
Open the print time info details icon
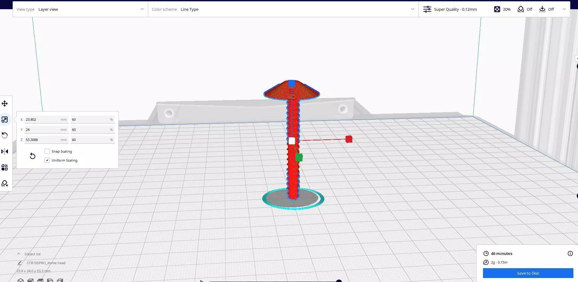tap(570, 253)
